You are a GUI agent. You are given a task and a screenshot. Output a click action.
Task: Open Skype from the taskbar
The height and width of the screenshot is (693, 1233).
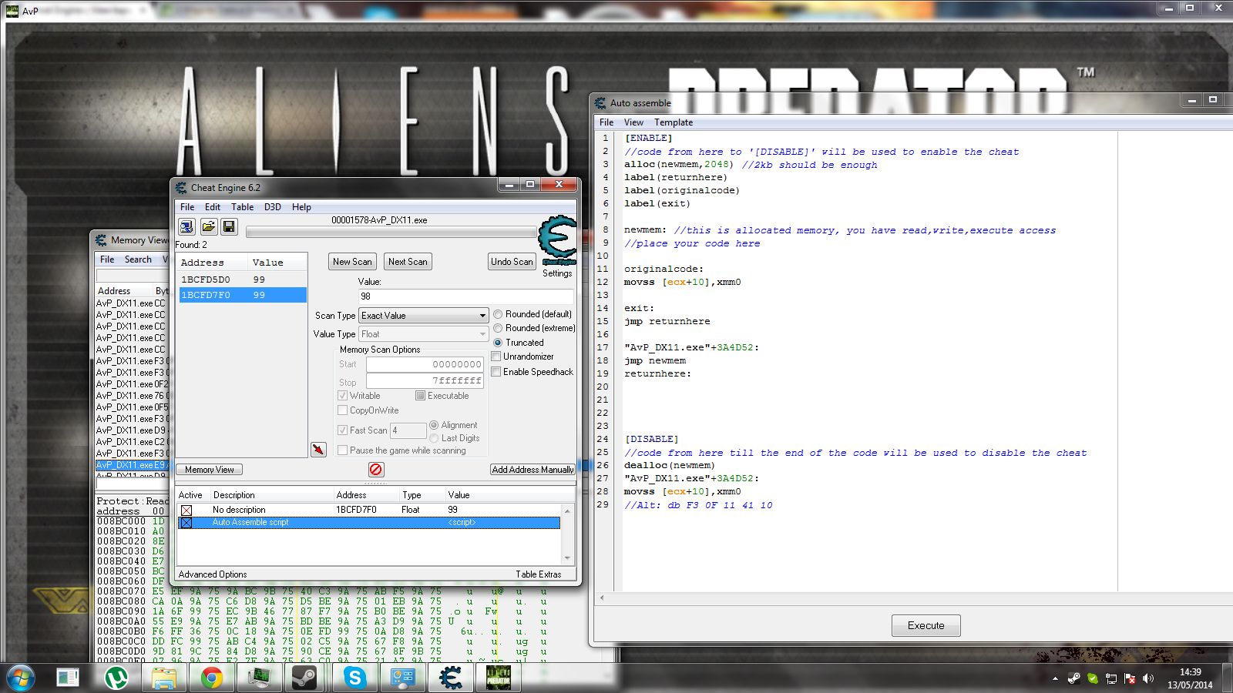pos(355,678)
